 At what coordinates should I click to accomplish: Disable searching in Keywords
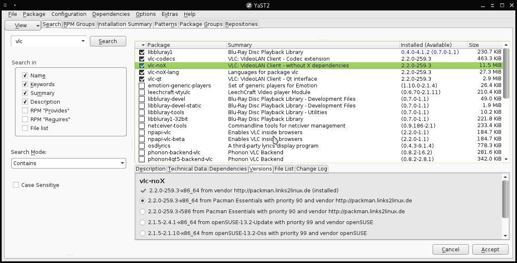coord(25,84)
